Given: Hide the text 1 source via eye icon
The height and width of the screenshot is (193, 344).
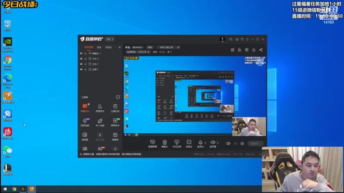Looking at the screenshot, I should pyautogui.click(x=81, y=64).
